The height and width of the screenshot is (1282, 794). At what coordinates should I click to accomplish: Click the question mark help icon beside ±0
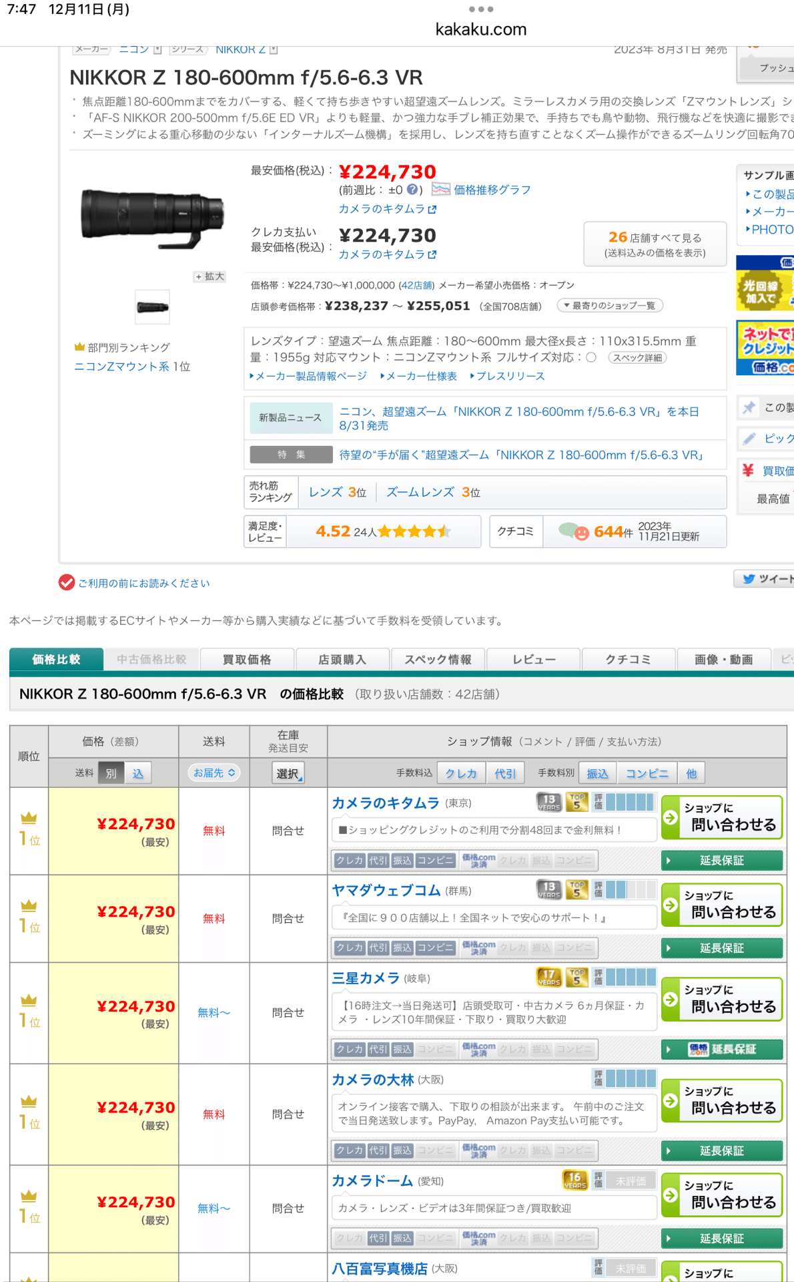pos(412,190)
